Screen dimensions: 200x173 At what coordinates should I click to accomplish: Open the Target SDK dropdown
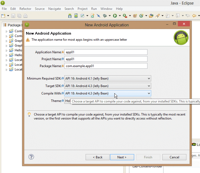(107, 86)
